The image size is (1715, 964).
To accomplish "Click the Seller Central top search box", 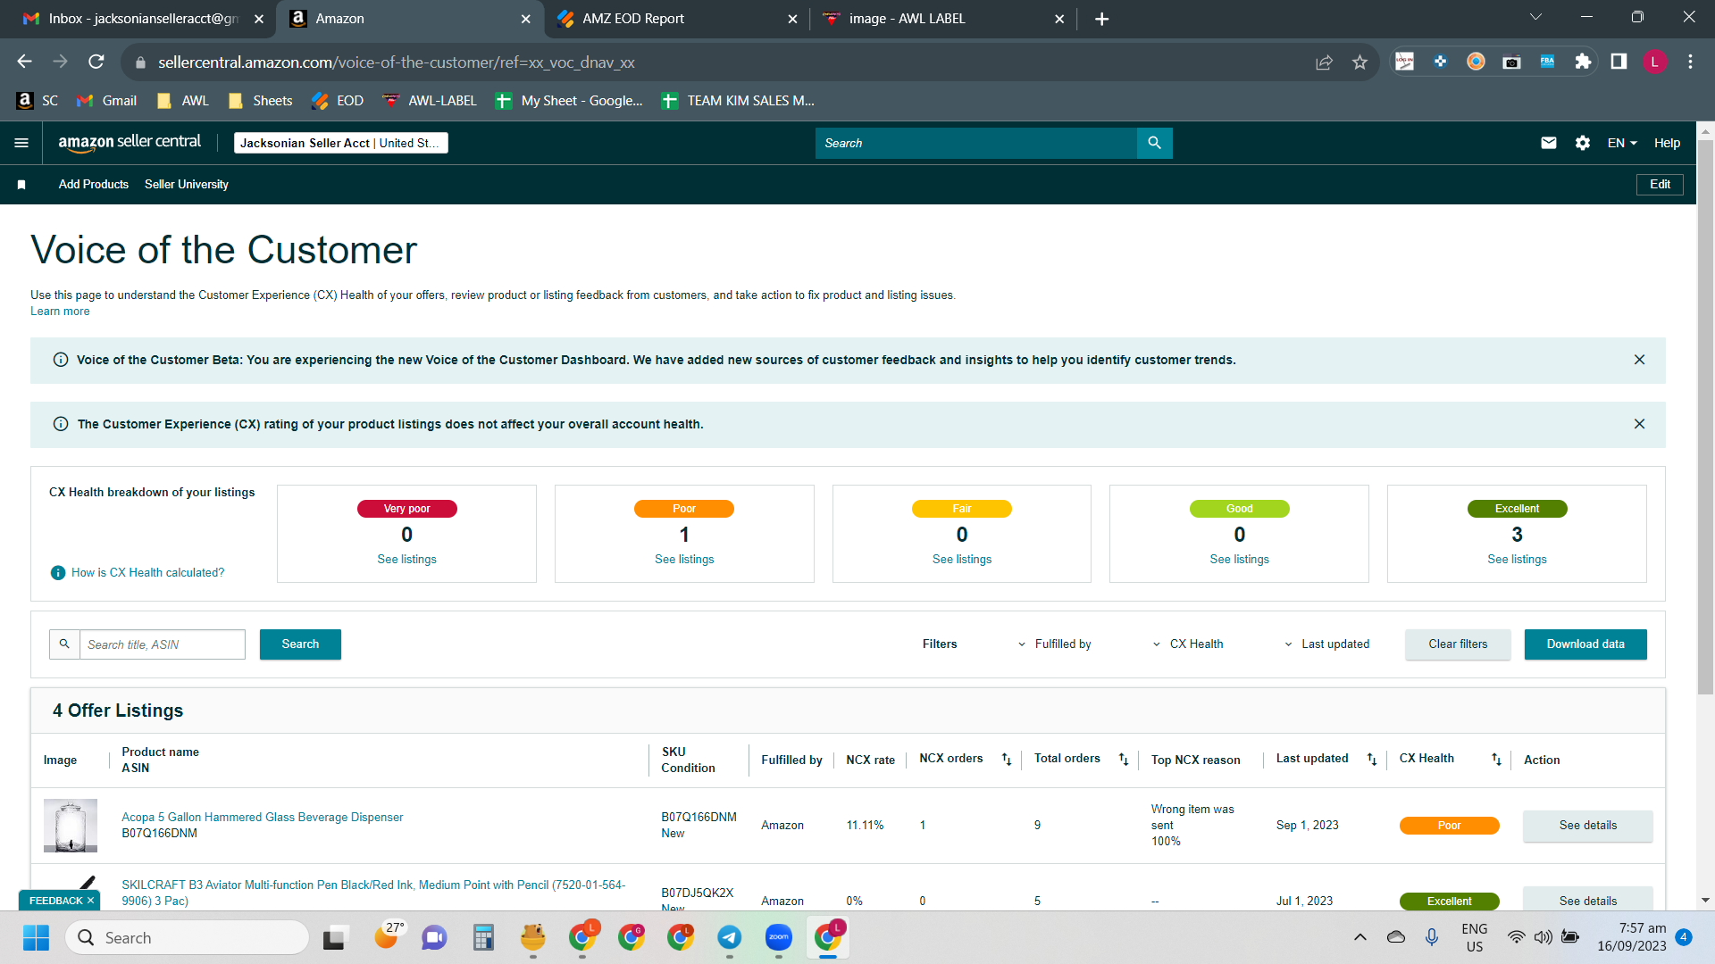I will click(x=975, y=143).
